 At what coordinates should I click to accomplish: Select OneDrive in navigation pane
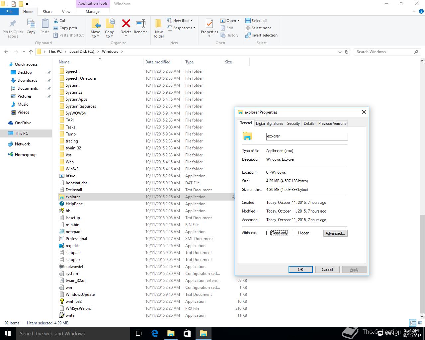(23, 123)
